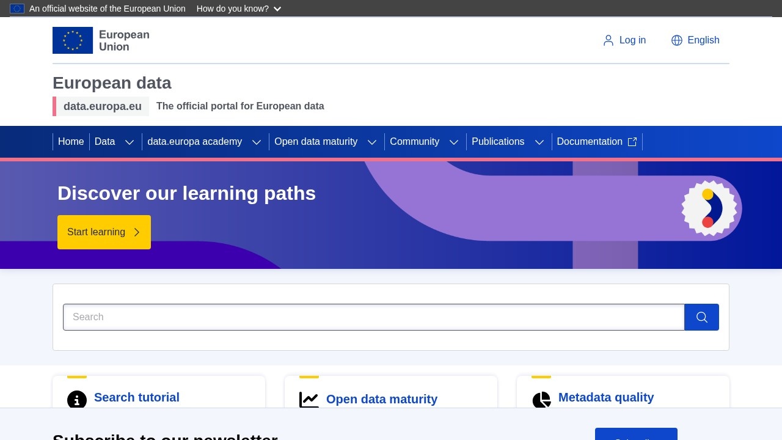
Task: Click the learning paths badge icon
Action: tap(709, 208)
